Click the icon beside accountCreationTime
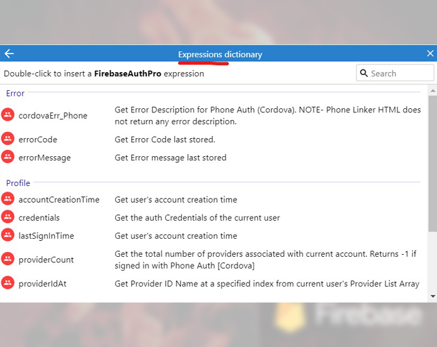Image resolution: width=437 pixels, height=347 pixels. (8, 199)
